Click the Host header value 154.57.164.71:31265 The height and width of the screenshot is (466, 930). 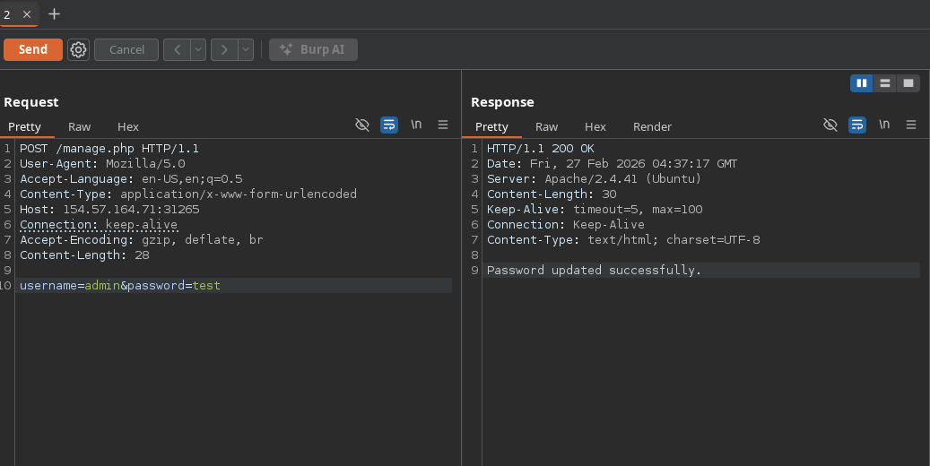point(131,210)
